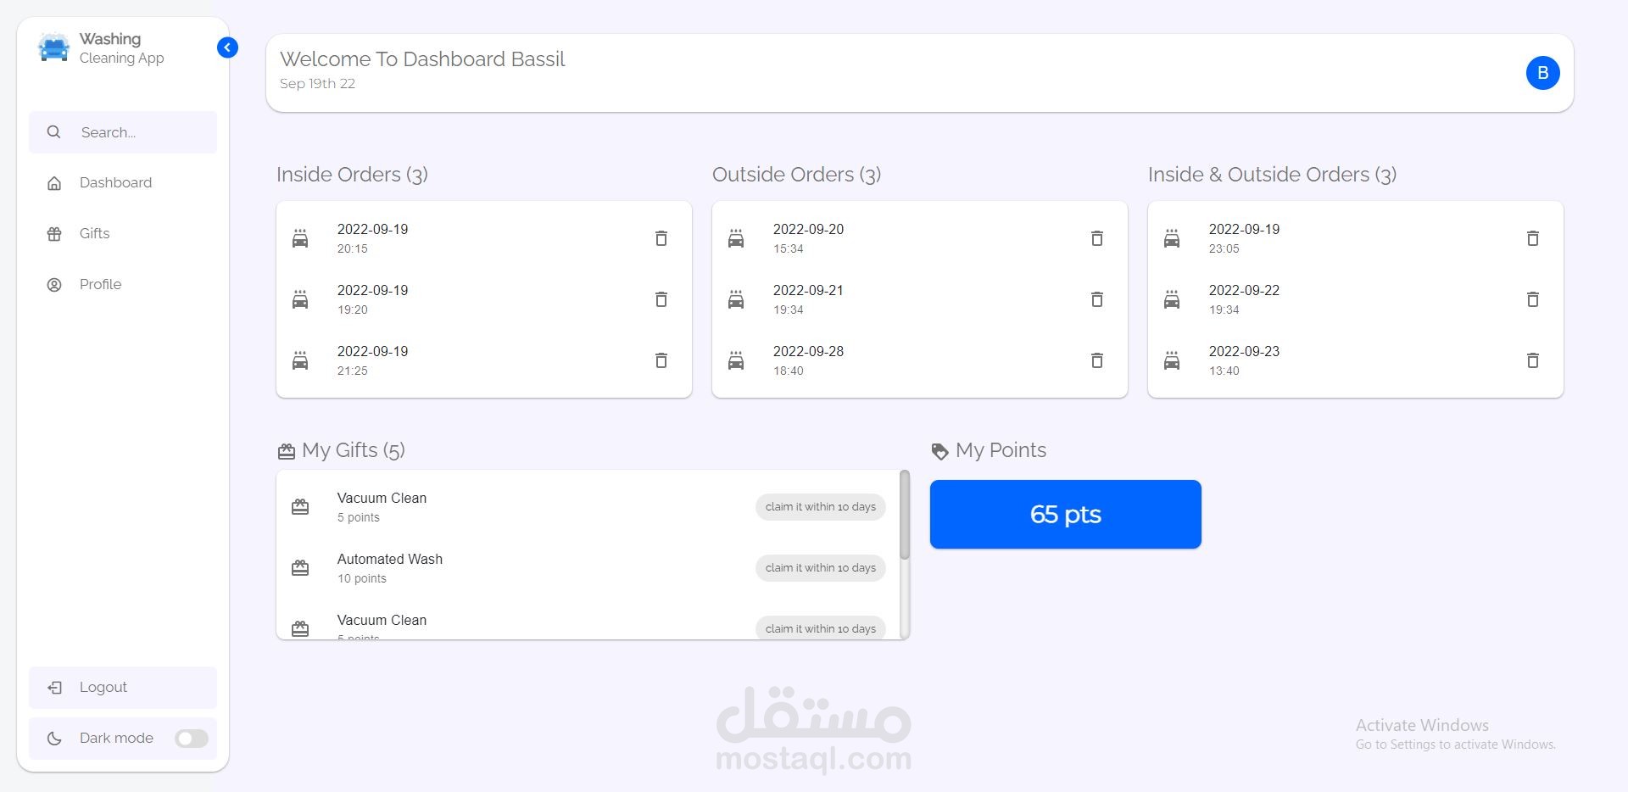
Task: Delete the 2022-09-28 18:40 outside order
Action: click(x=1097, y=360)
